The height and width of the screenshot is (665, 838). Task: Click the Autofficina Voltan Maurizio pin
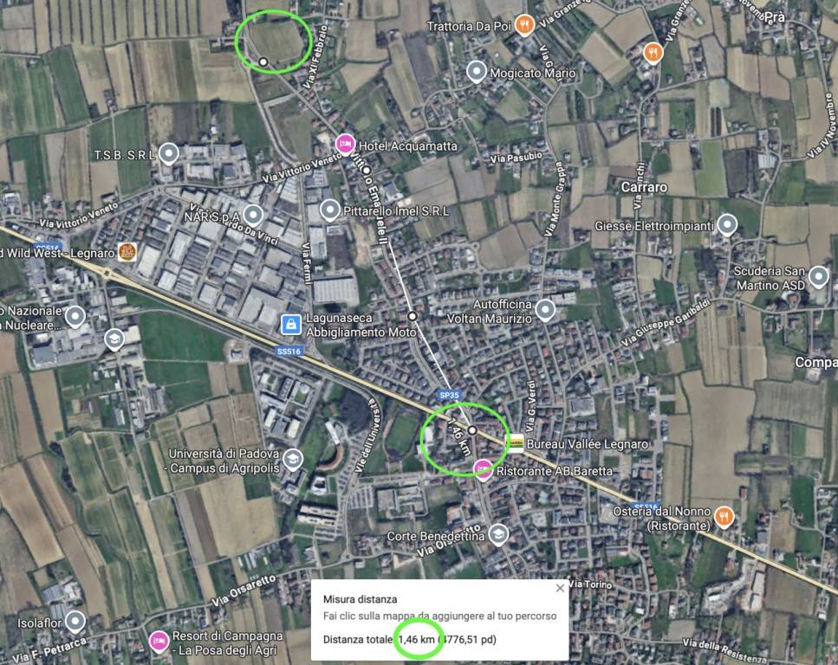pos(545,310)
